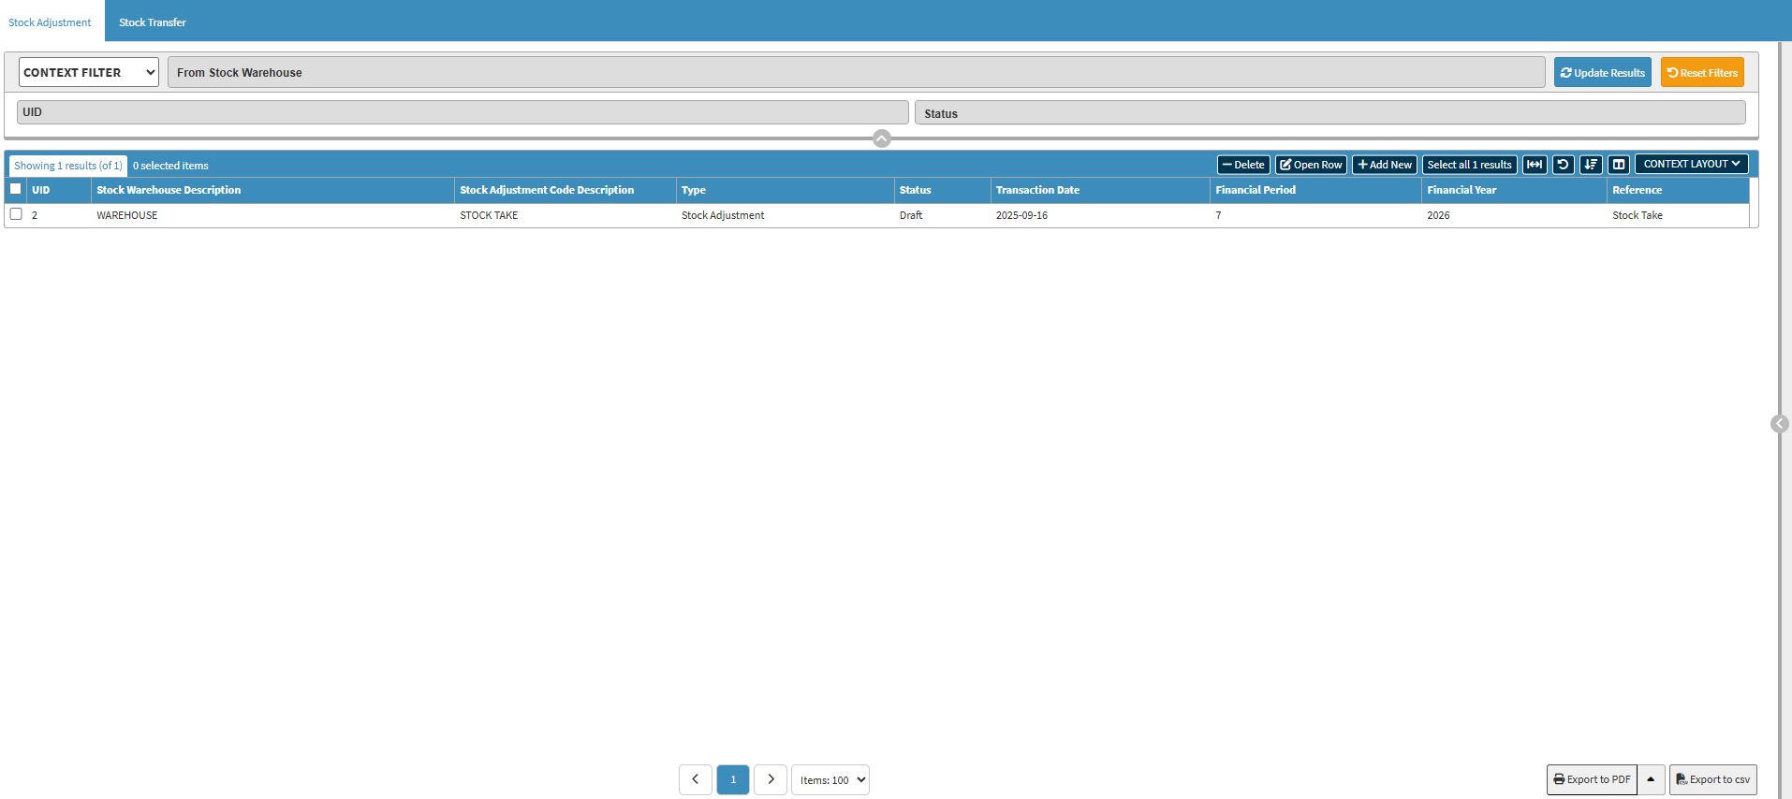Collapse the filter panel with round chevron
The image size is (1792, 799).
click(881, 138)
